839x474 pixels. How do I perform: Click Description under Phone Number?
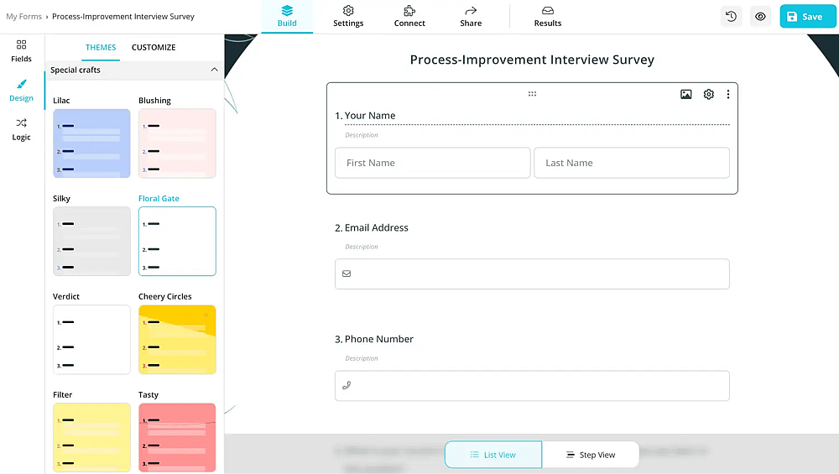[361, 358]
